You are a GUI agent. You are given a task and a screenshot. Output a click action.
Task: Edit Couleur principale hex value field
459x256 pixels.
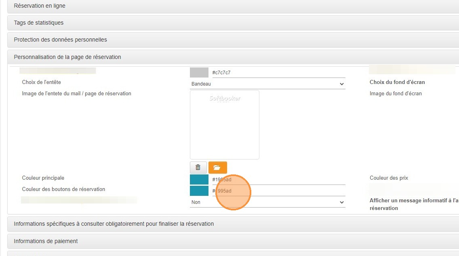279,179
